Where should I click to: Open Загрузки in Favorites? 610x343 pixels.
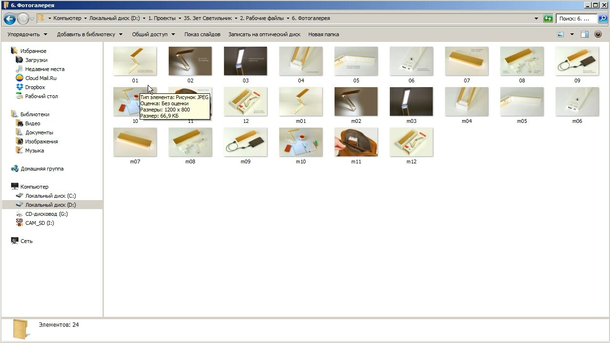click(36, 60)
